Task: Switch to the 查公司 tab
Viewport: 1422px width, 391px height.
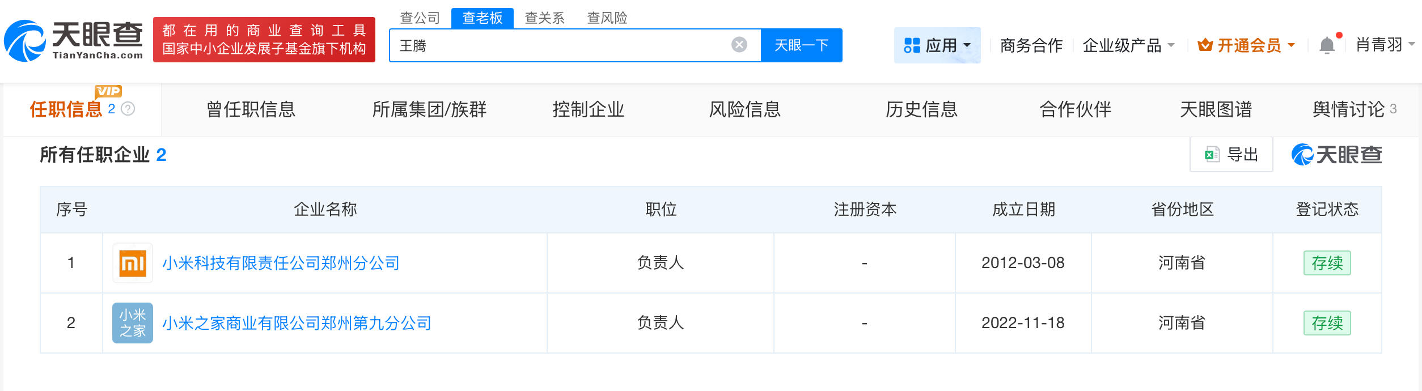Action: (420, 18)
